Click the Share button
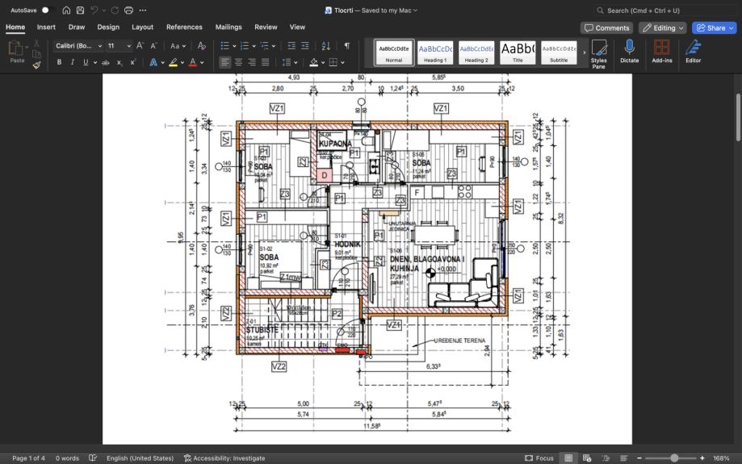The height and width of the screenshot is (464, 742). click(x=714, y=27)
